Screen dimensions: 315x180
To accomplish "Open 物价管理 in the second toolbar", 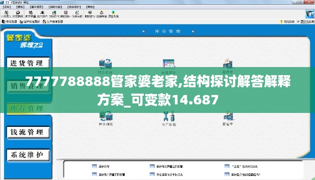I will (x=9, y=22).
